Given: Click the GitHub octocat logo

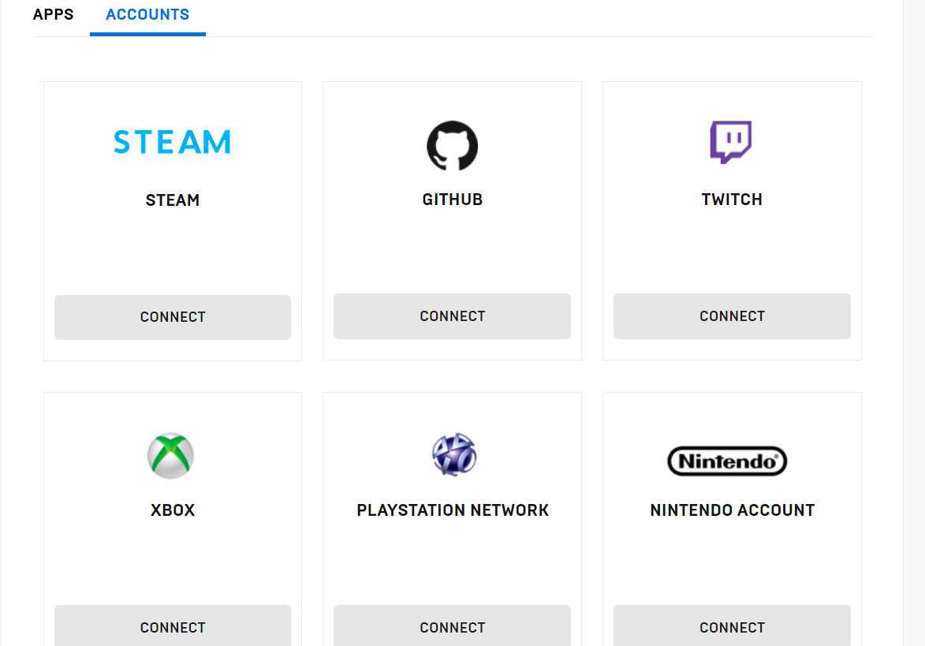Looking at the screenshot, I should point(453,146).
